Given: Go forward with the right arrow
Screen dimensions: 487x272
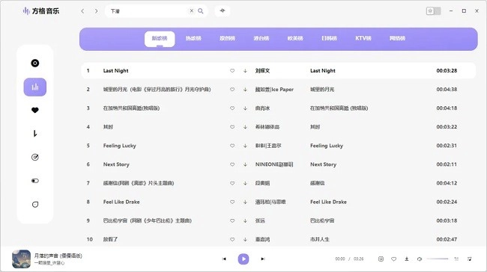Looking at the screenshot, I should tap(97, 11).
